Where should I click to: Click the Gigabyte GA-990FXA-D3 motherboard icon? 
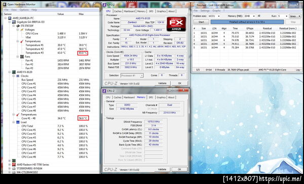pyautogui.click(x=14, y=22)
